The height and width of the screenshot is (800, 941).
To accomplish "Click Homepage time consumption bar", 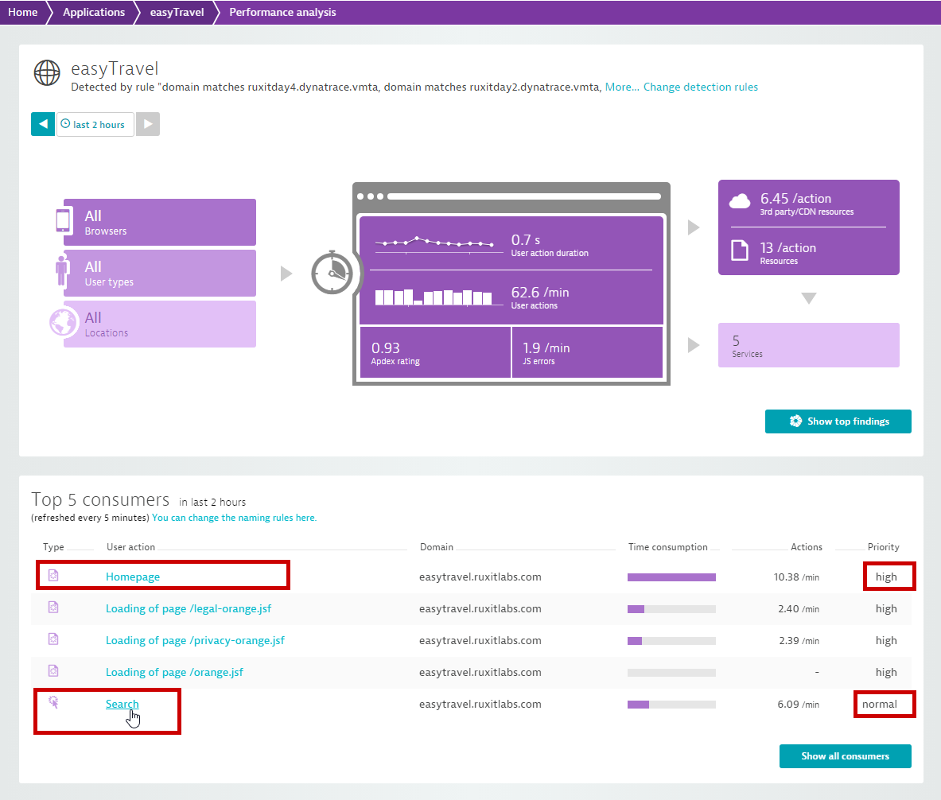I will pos(671,577).
